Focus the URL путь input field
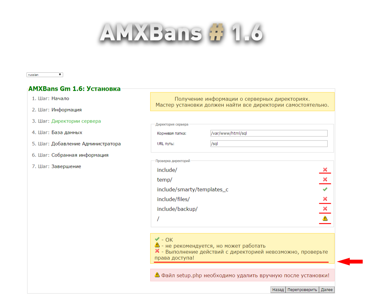This screenshot has width=368, height=298. tap(269, 144)
